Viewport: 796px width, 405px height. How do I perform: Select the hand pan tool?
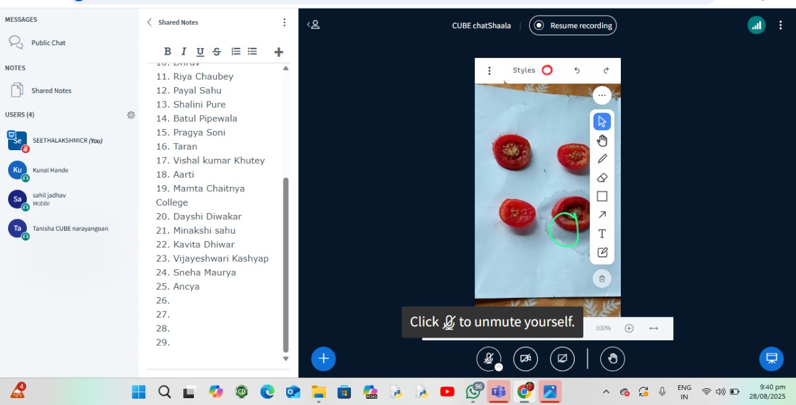602,140
